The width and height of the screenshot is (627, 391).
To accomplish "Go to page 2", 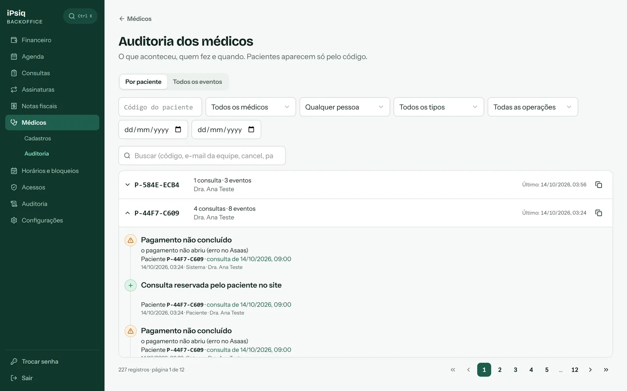I will click(500, 369).
